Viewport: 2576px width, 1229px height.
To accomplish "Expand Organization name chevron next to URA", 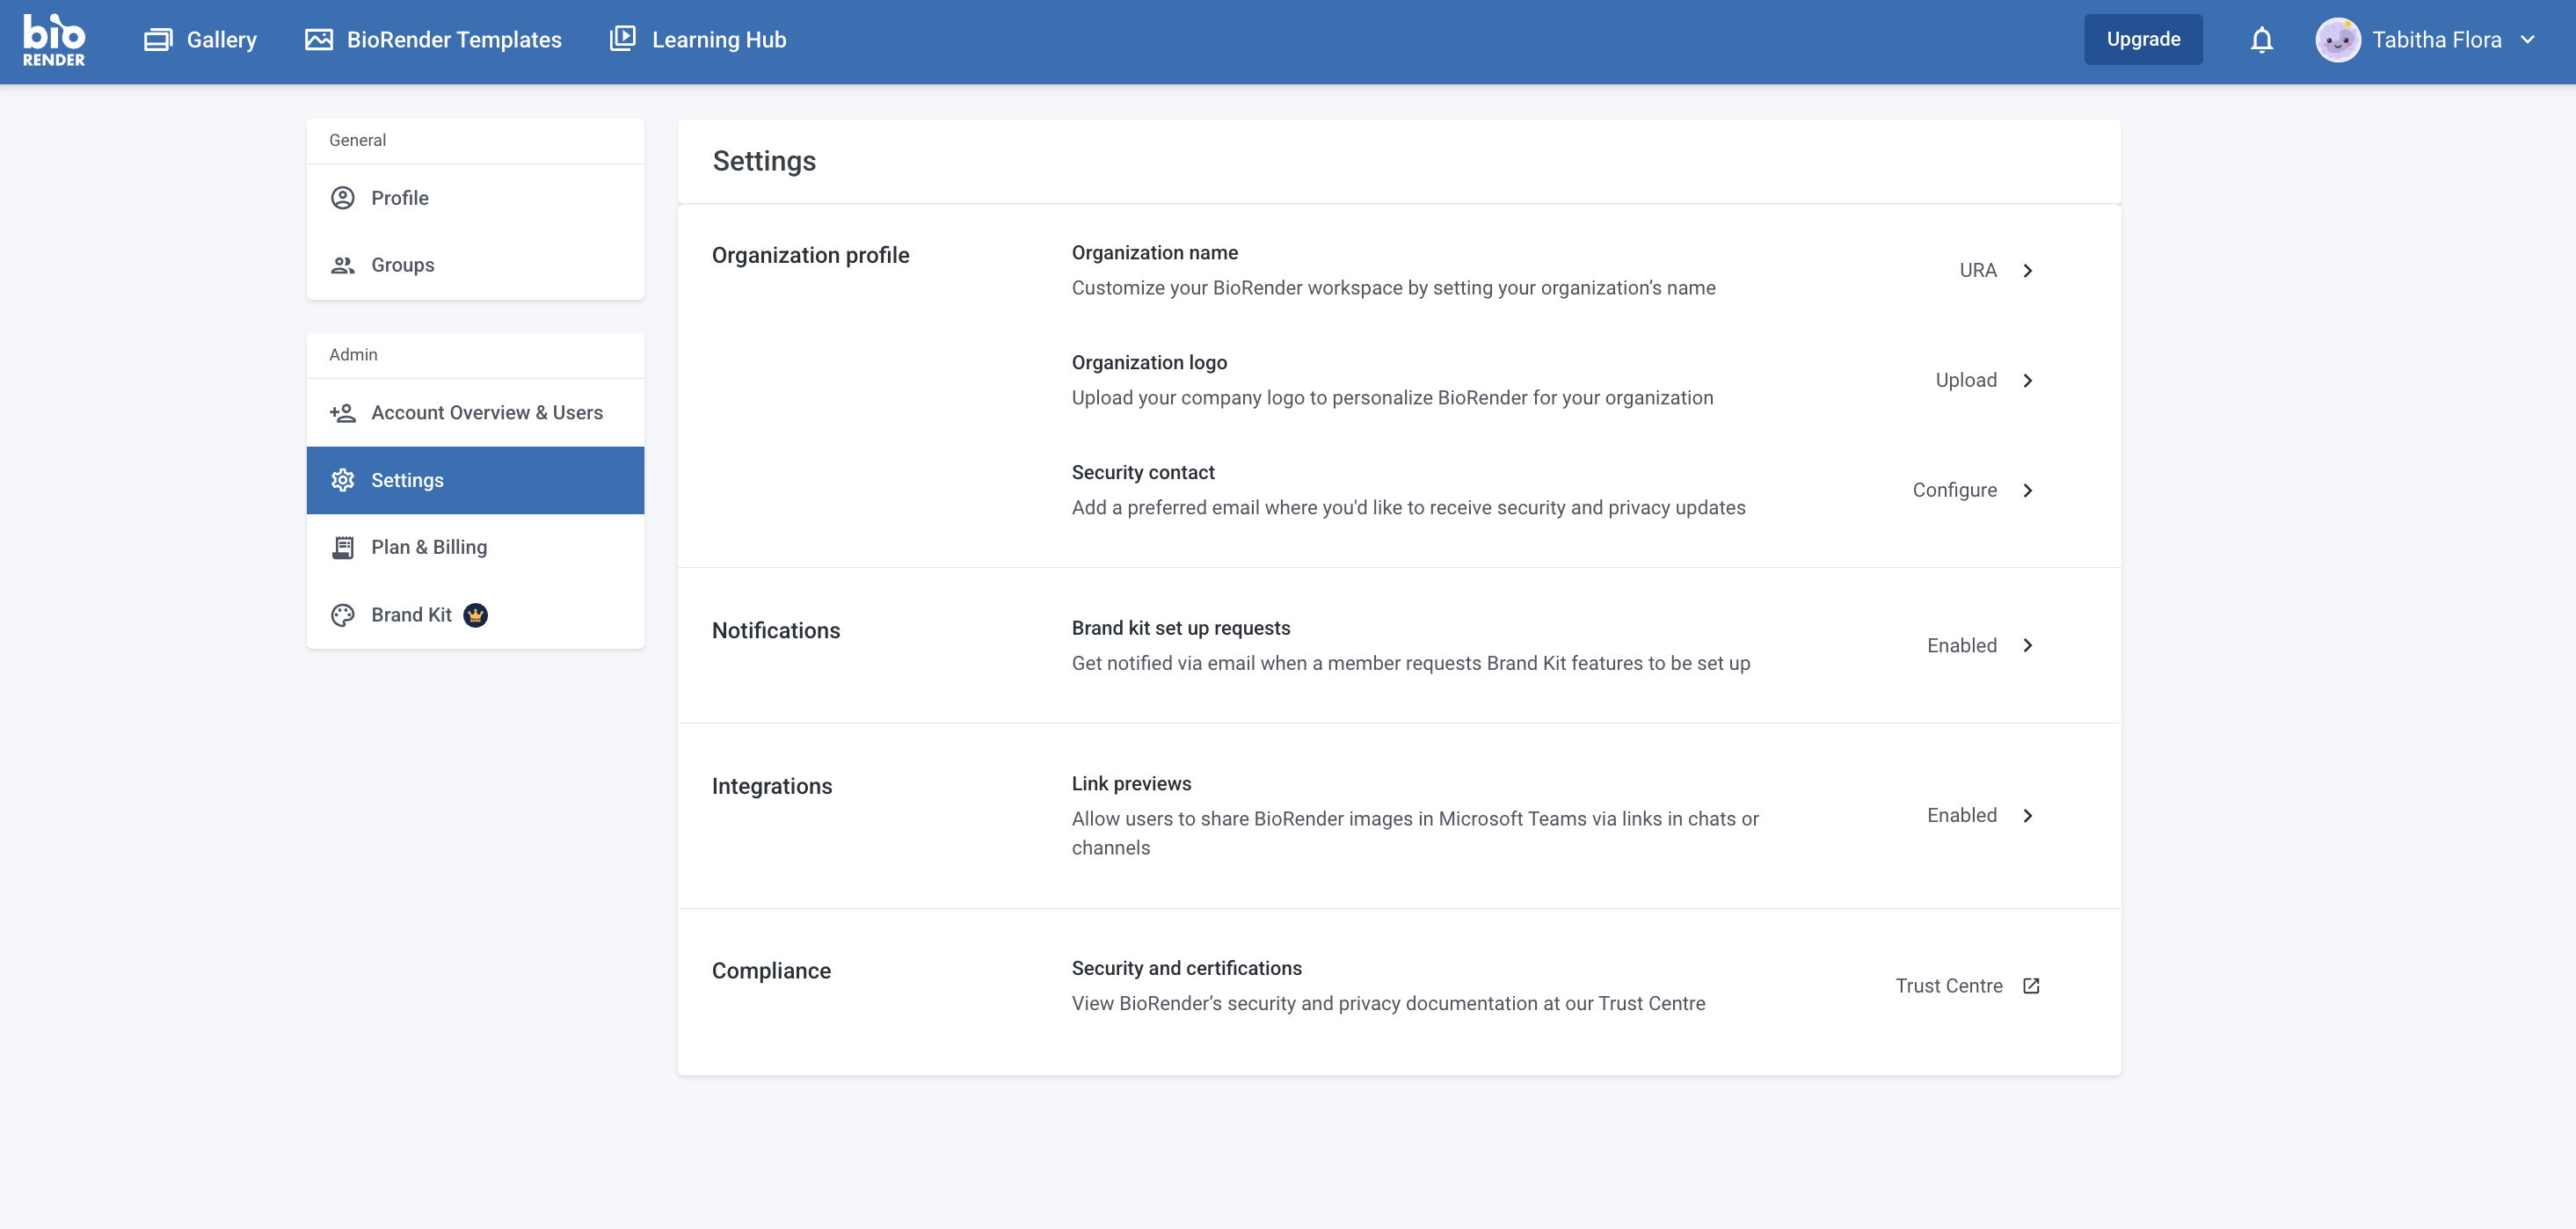I will click(x=2028, y=271).
